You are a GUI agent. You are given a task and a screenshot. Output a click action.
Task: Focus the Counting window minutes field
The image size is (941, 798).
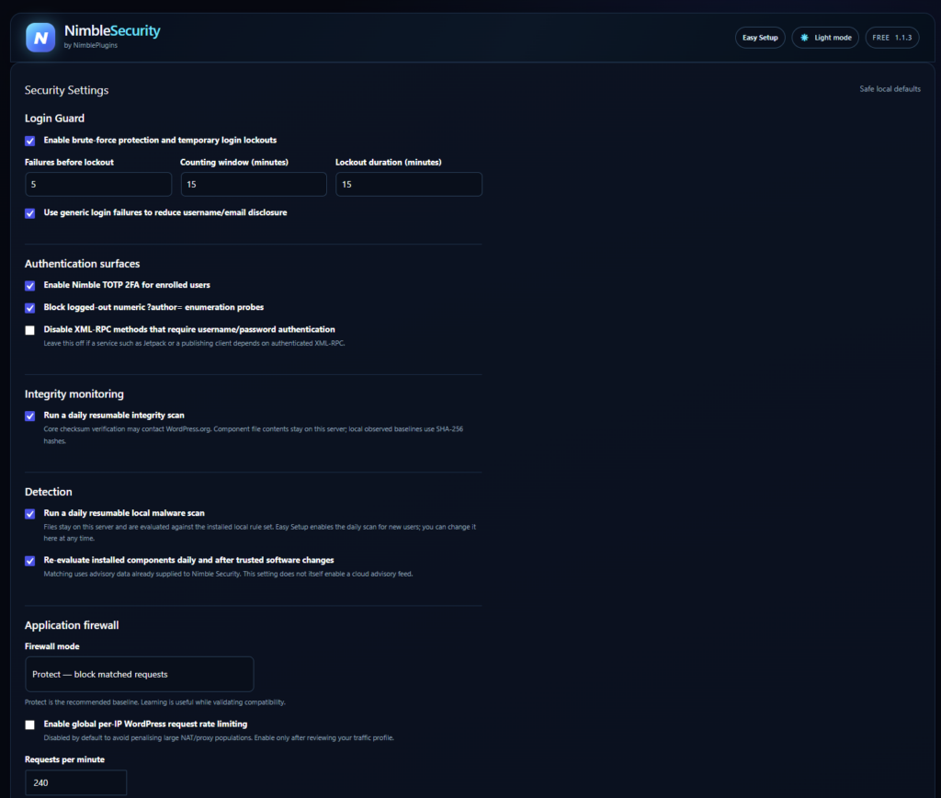(x=254, y=185)
